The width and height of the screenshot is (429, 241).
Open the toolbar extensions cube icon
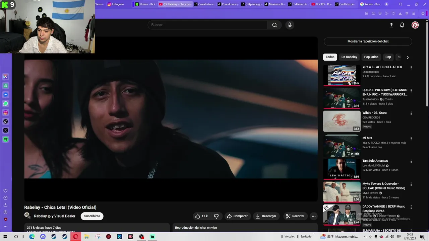(x=423, y=13)
